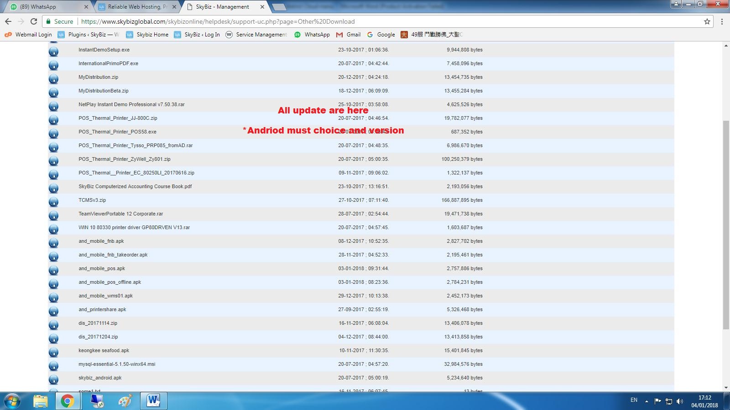Click download icon for mysql-essential-5.1.50-winx64.msi
This screenshot has height=410, width=730.
[x=53, y=365]
